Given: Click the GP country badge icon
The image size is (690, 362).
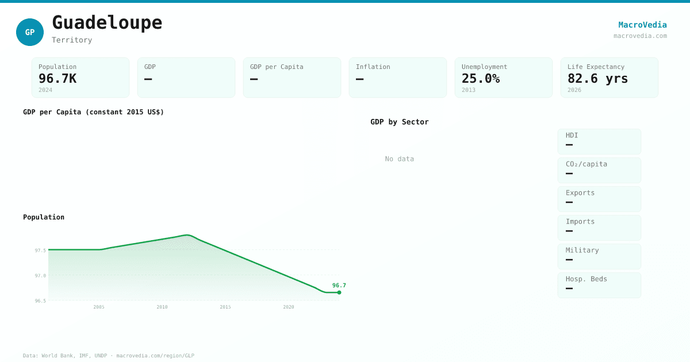Looking at the screenshot, I should tap(30, 32).
